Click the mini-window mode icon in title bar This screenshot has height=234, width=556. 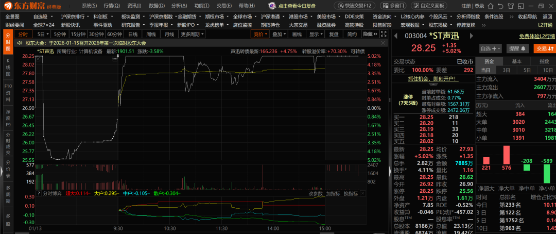click(521, 6)
